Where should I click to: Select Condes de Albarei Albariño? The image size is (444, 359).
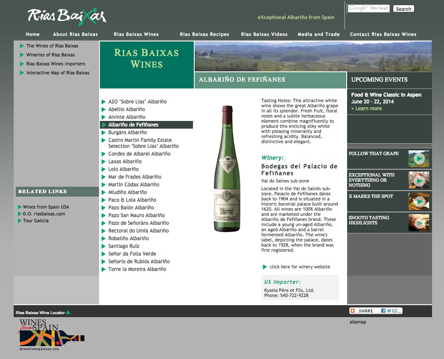click(x=139, y=154)
